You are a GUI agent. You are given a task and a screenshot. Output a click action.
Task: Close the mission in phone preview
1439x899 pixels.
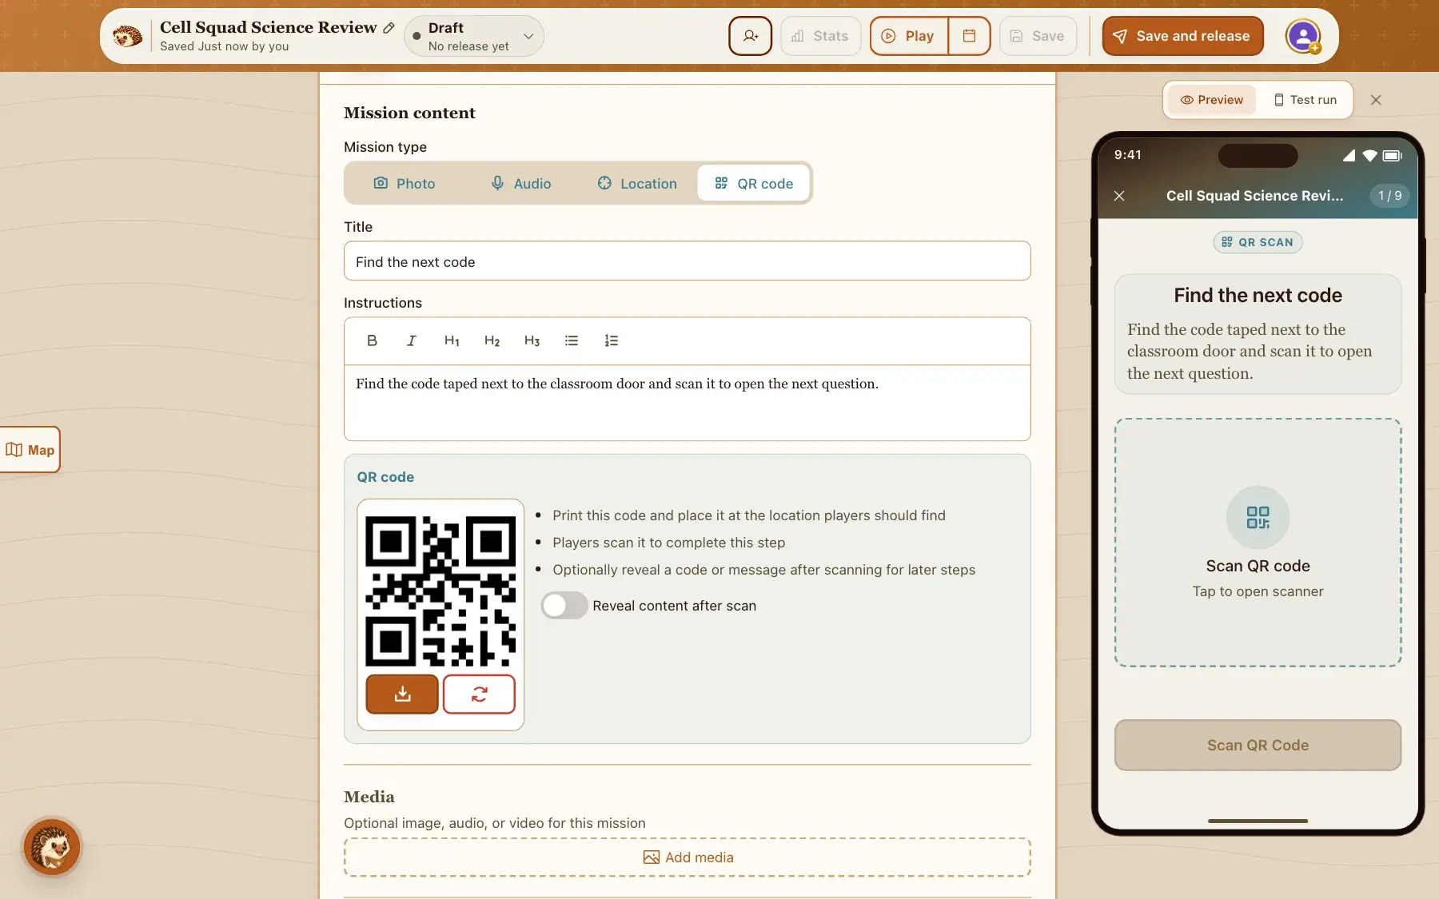tap(1119, 196)
